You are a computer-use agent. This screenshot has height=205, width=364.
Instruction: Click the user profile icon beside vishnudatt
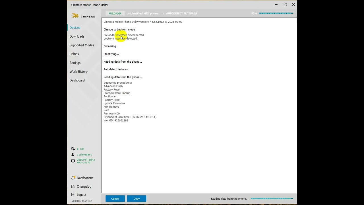tap(73, 155)
